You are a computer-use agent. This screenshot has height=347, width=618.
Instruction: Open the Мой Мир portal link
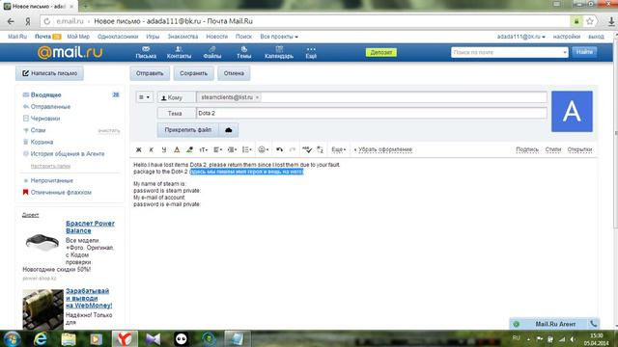point(78,37)
